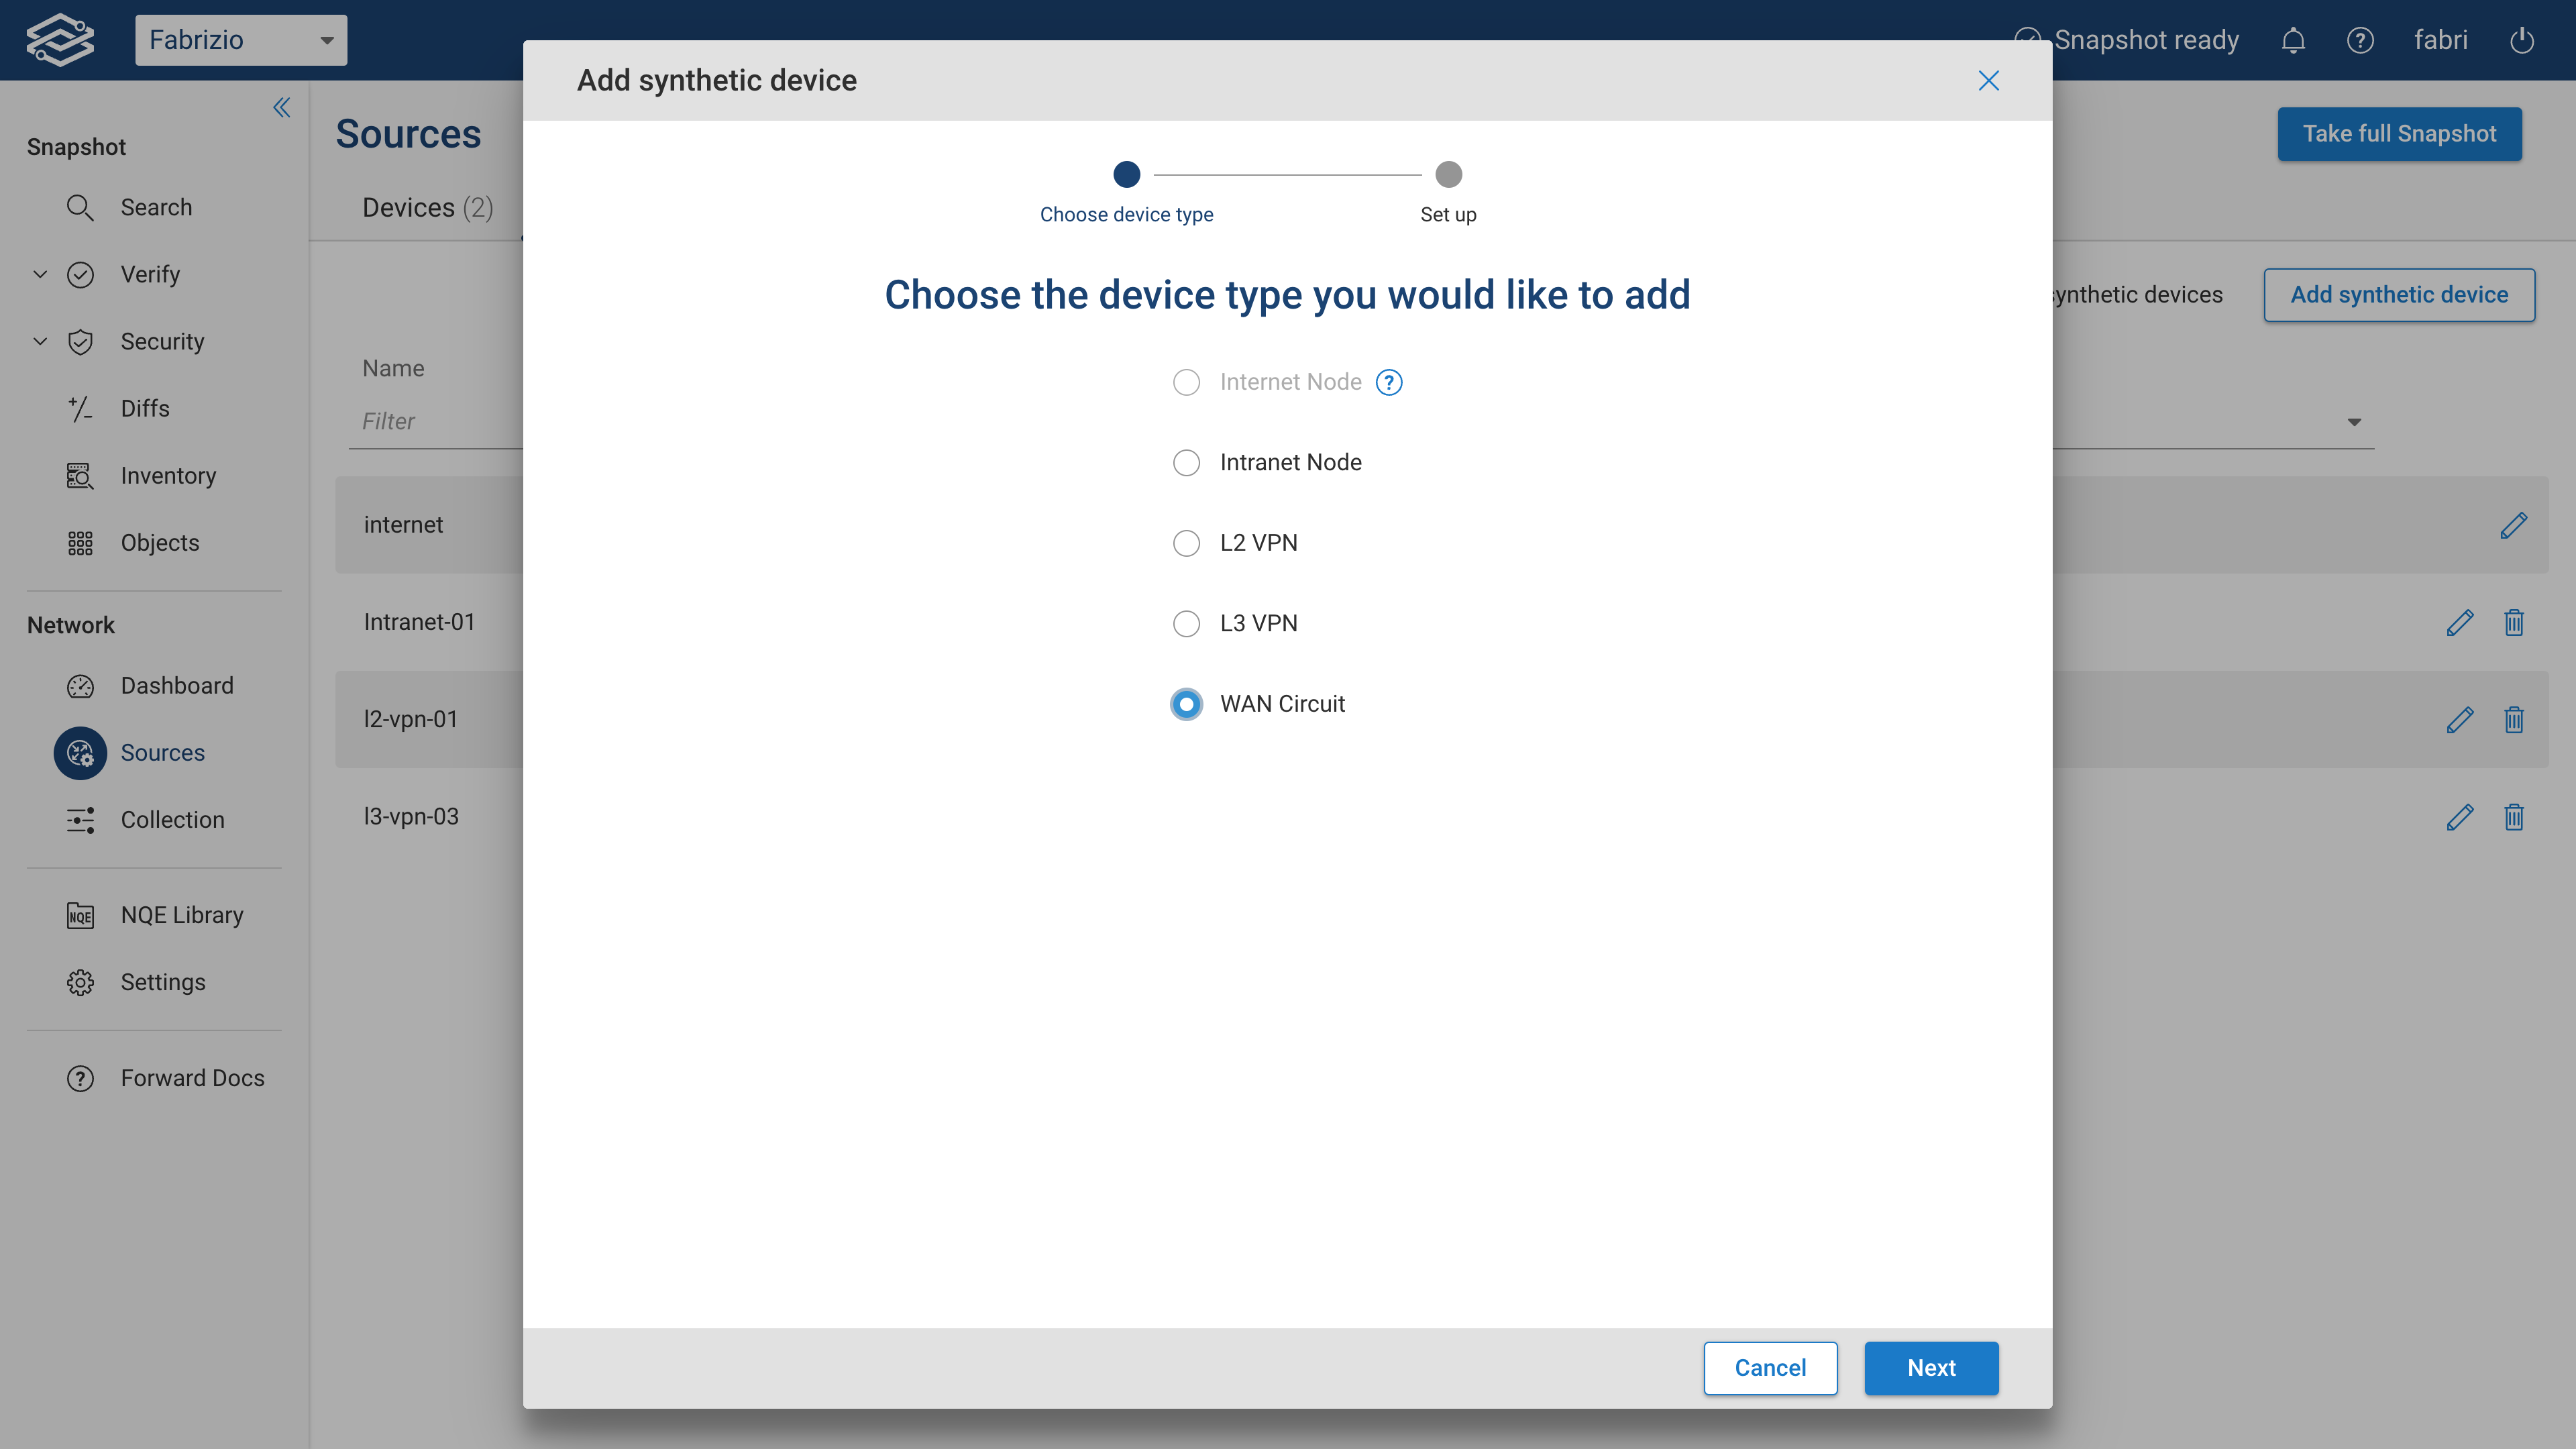Click the help icon beside Internet Node

(1389, 382)
